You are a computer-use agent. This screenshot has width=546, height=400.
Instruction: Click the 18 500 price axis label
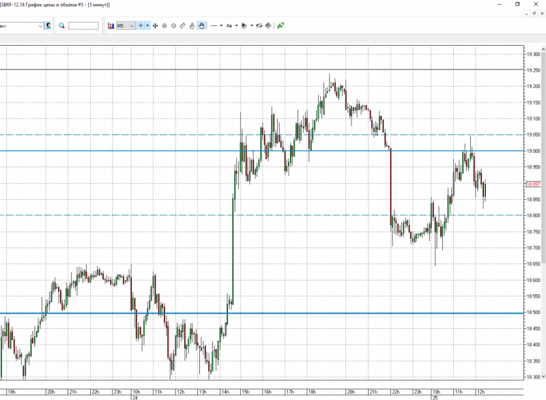click(533, 313)
